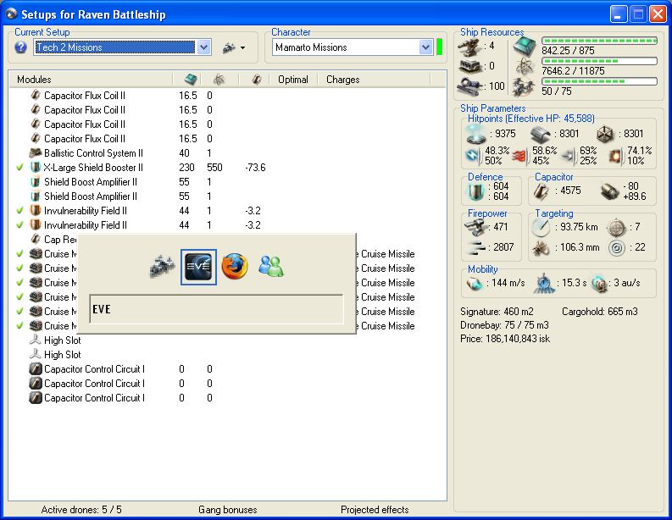Click the launcher hardpoints icon

[470, 66]
